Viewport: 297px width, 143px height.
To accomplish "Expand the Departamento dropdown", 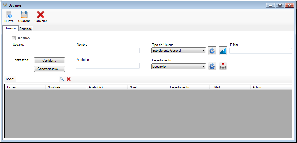I will tap(203, 67).
